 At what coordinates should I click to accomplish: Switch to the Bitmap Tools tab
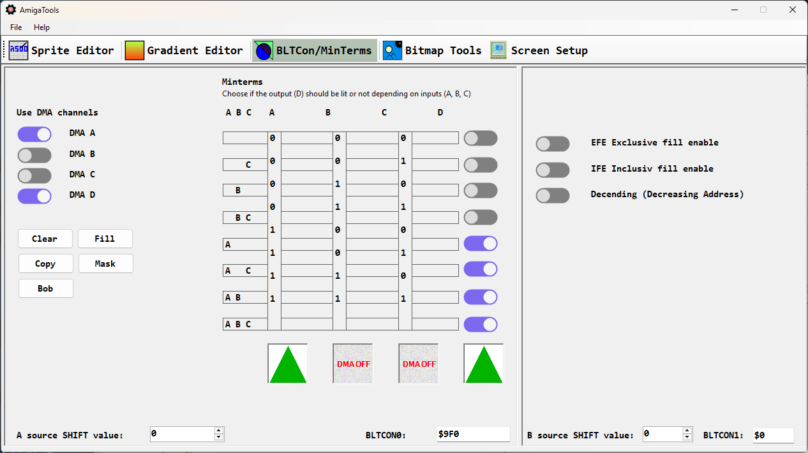click(x=432, y=50)
